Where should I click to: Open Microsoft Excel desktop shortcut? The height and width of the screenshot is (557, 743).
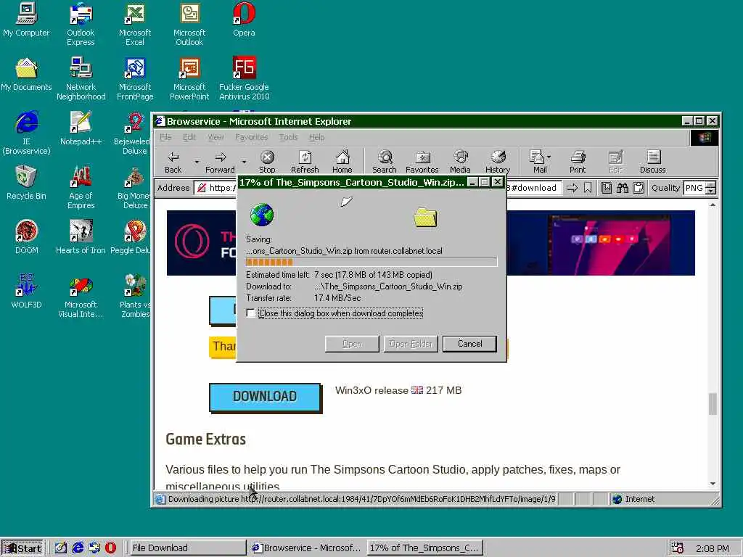(134, 24)
